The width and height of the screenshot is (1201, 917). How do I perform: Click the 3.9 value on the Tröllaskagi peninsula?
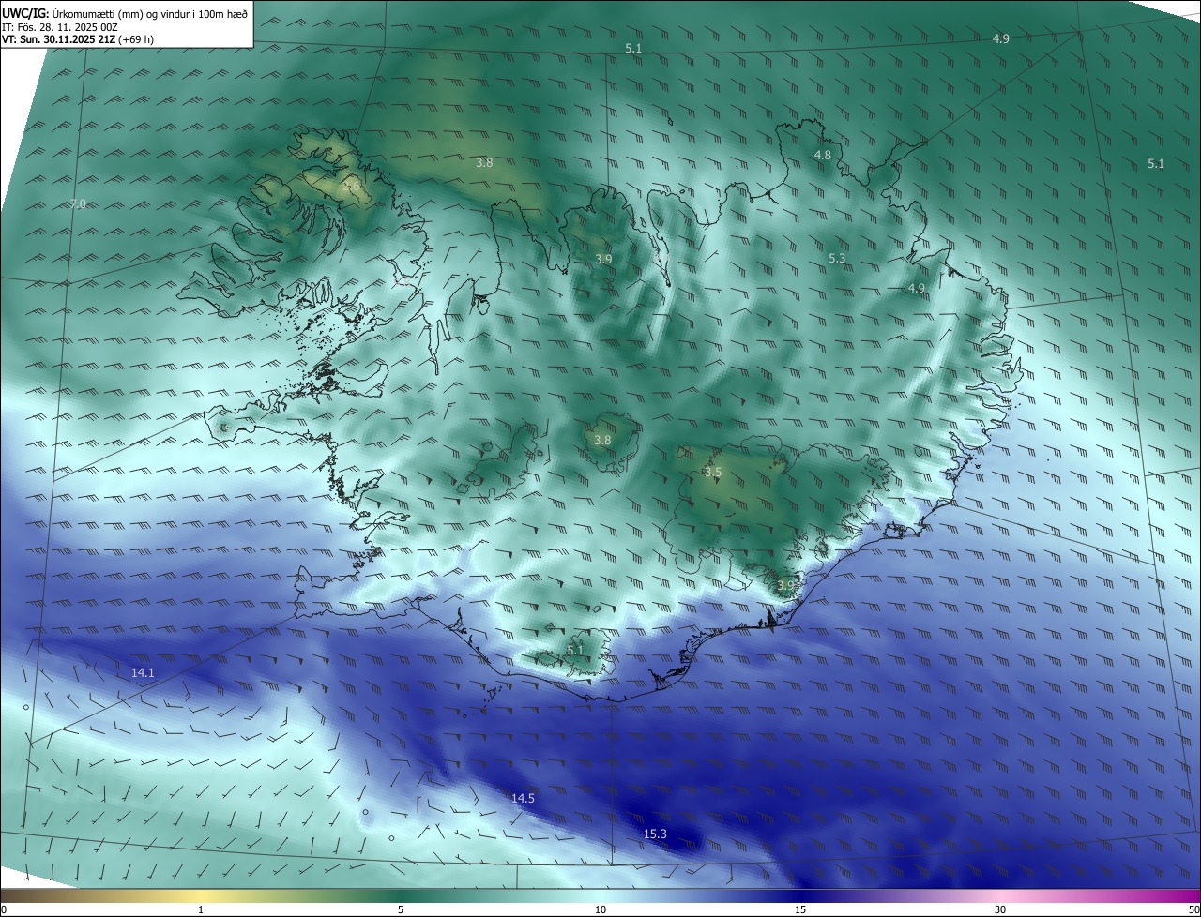pos(603,259)
